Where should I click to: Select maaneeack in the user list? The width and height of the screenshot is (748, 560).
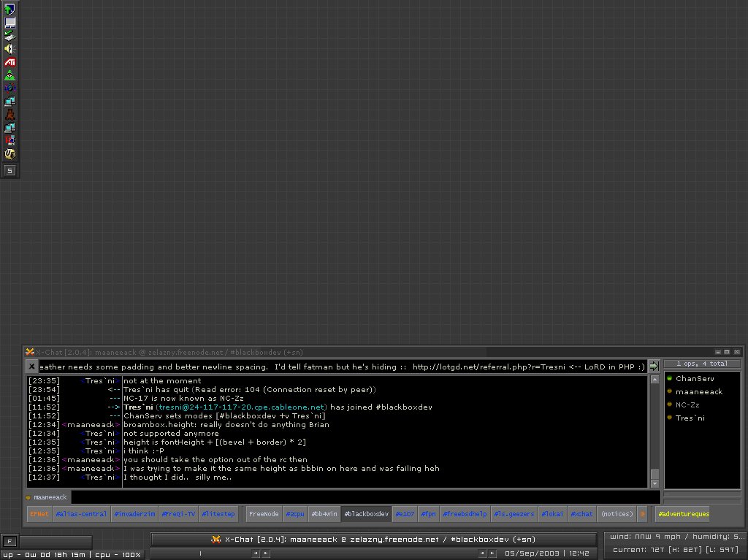699,391
